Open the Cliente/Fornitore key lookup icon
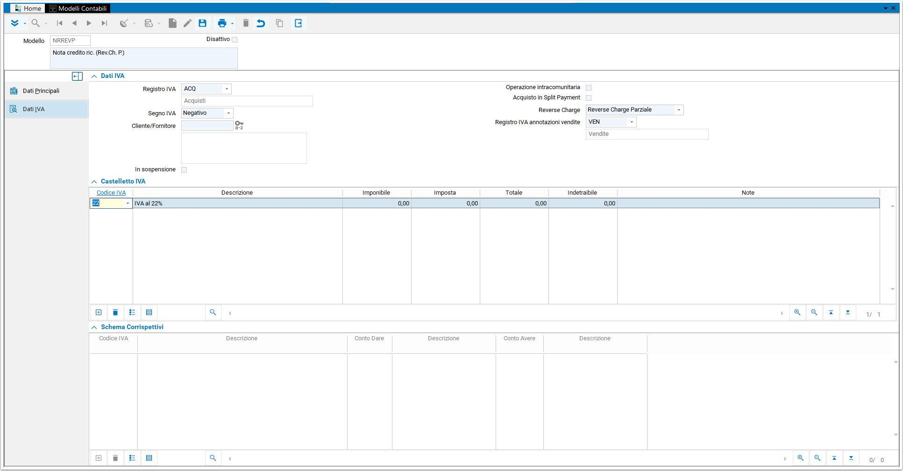 coord(239,125)
